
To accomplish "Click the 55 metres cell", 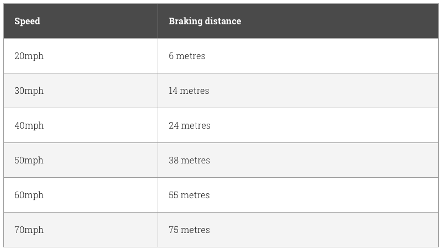I will click(x=189, y=195).
